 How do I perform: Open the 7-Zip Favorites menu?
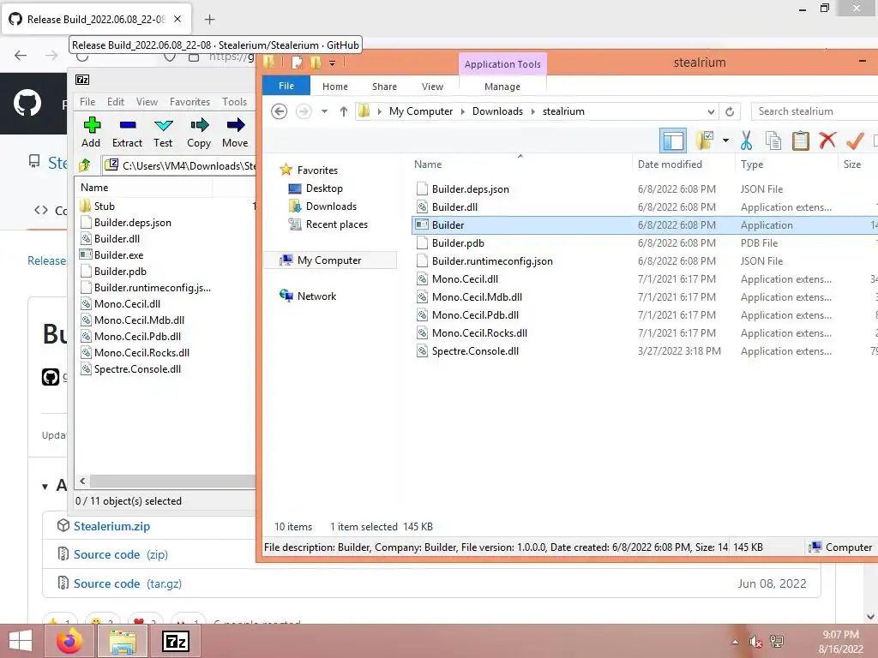click(189, 102)
